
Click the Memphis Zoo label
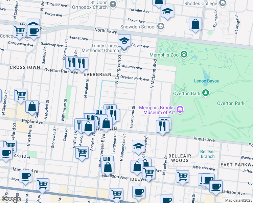click(x=164, y=55)
